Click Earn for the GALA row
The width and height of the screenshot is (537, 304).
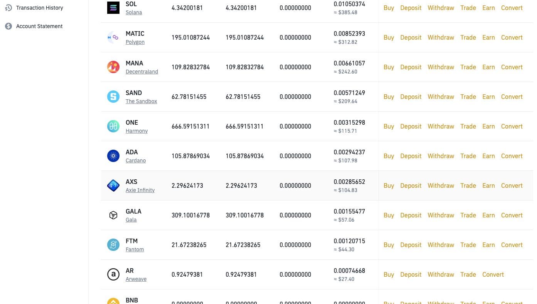[488, 215]
